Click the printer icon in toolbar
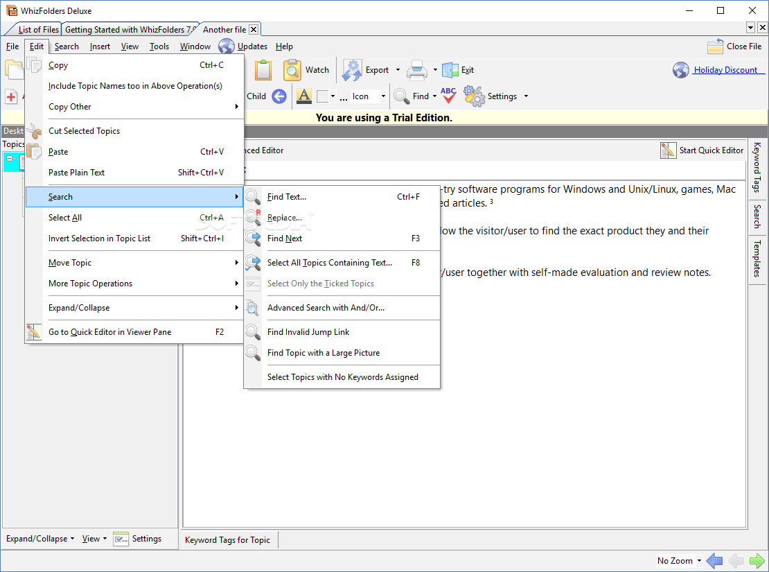Viewport: 769px width, 572px height. [x=417, y=70]
